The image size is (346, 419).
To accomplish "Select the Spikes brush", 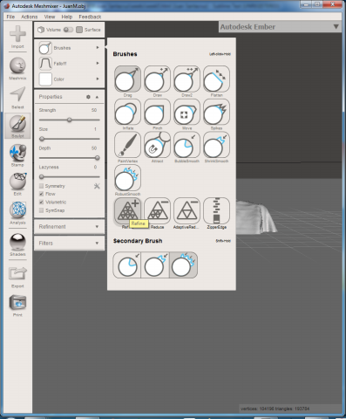I will point(216,112).
